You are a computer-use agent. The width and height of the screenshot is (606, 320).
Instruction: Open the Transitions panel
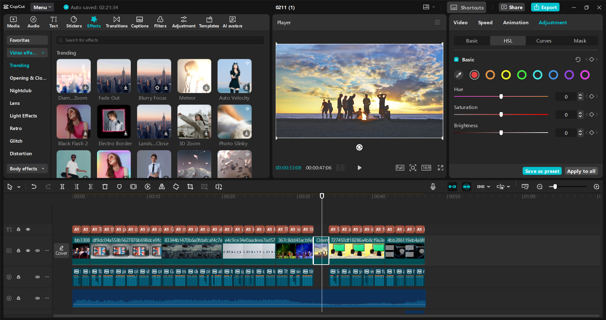coord(117,22)
